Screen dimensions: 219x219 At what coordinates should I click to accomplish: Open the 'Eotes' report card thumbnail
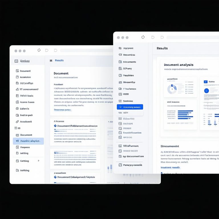coord(210,103)
